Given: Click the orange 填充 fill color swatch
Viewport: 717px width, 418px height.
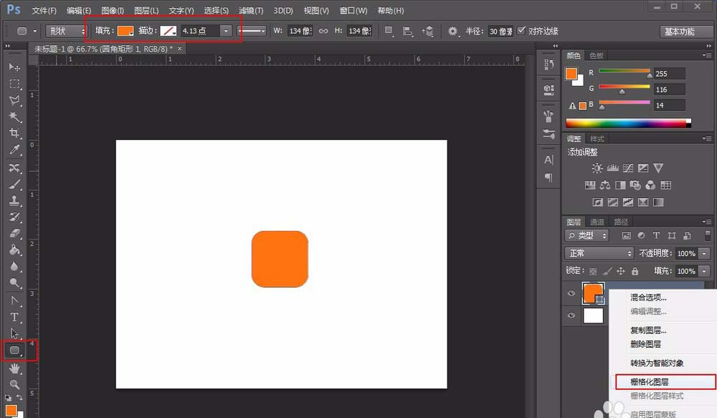Looking at the screenshot, I should [125, 31].
